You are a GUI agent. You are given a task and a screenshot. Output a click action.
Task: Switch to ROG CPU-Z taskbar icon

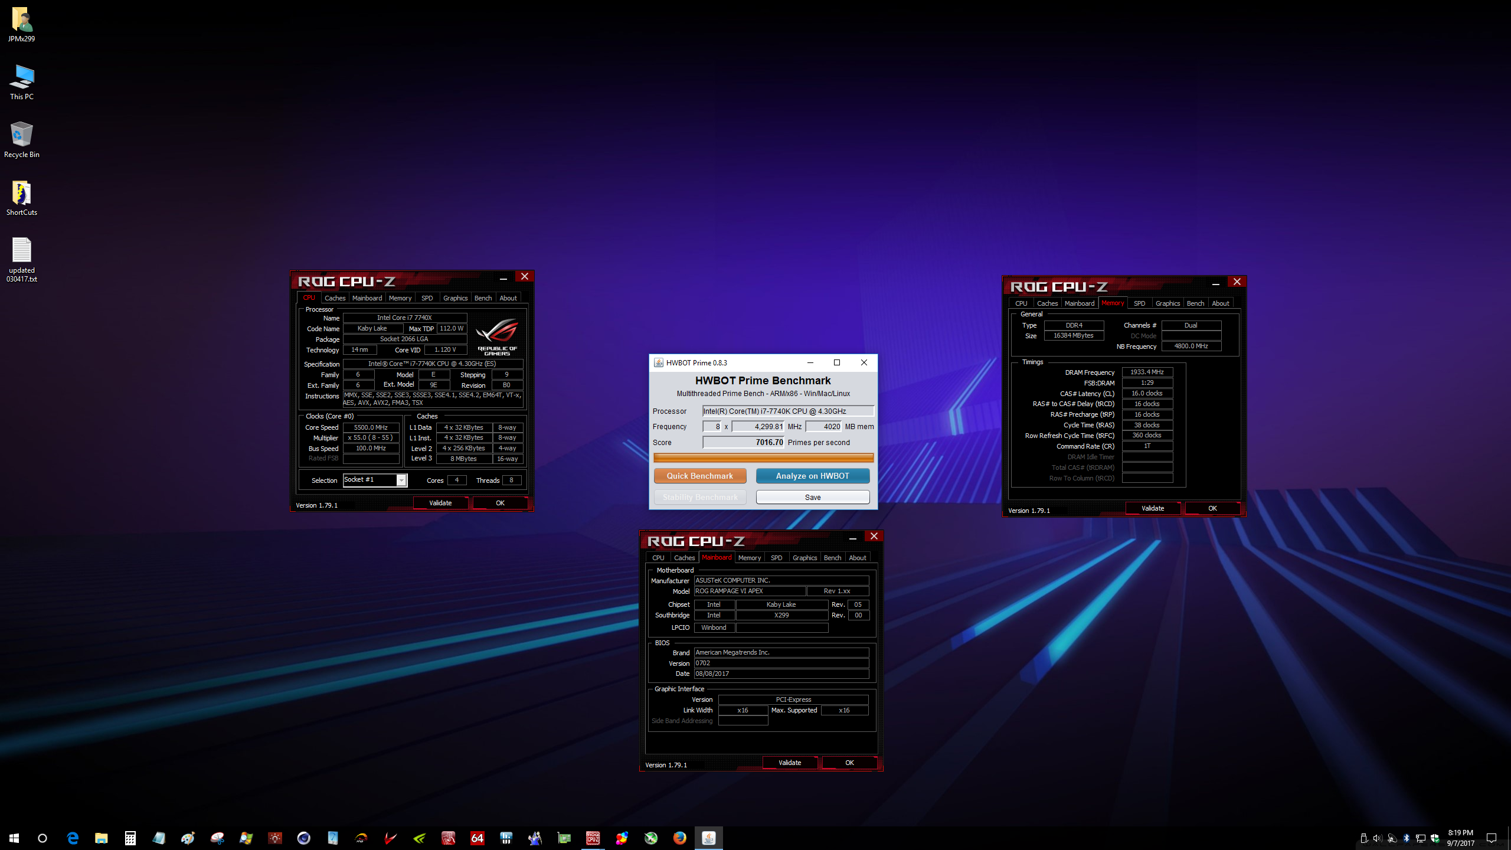pos(593,838)
